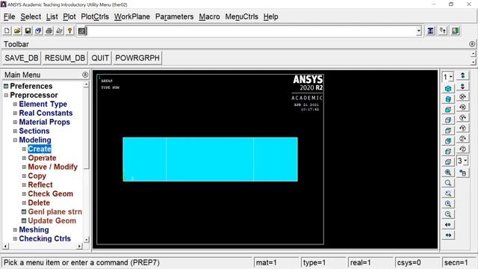478x269 pixels.
Task: Select the Zoom Box magnifier icon
Action: click(448, 182)
